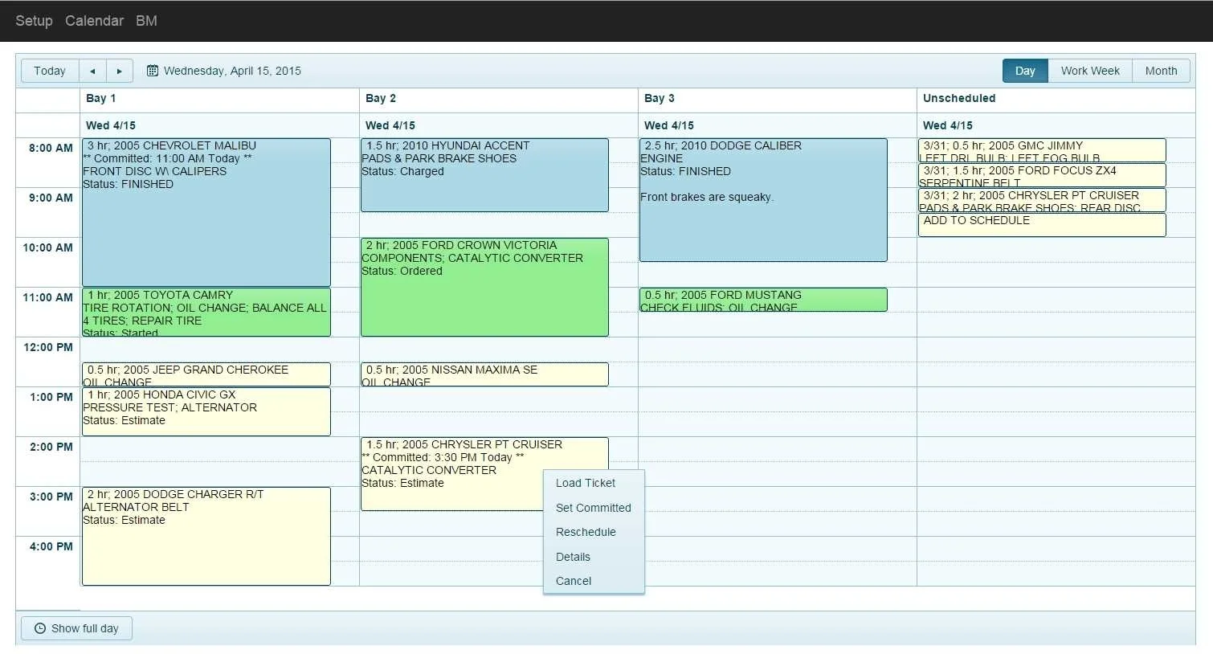1213x654 pixels.
Task: Select the 2005 Toyota Camry appointment
Action: pyautogui.click(x=206, y=312)
